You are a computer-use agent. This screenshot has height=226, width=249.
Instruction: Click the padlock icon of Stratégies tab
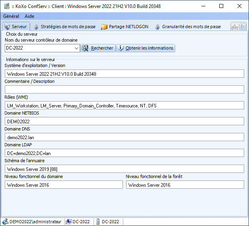click(36, 27)
